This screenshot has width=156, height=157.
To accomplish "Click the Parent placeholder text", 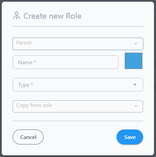I will click(24, 43).
